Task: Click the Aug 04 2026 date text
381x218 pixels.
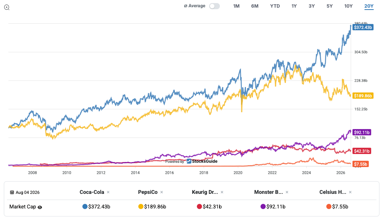Action: (28, 192)
